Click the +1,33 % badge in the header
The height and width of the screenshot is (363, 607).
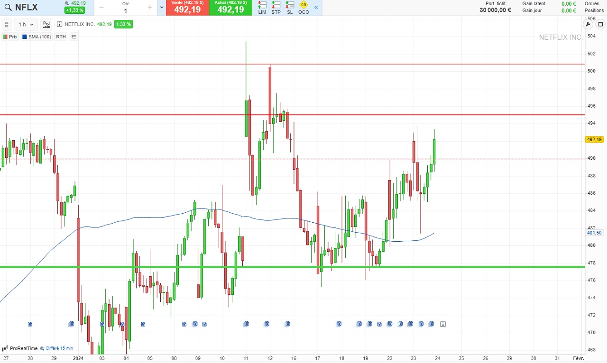[75, 10]
